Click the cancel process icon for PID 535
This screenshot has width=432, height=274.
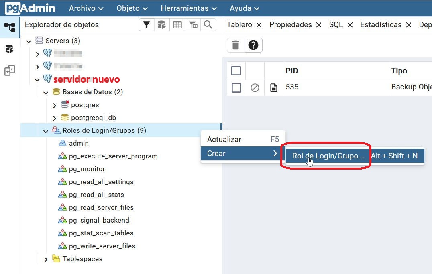[x=255, y=87]
